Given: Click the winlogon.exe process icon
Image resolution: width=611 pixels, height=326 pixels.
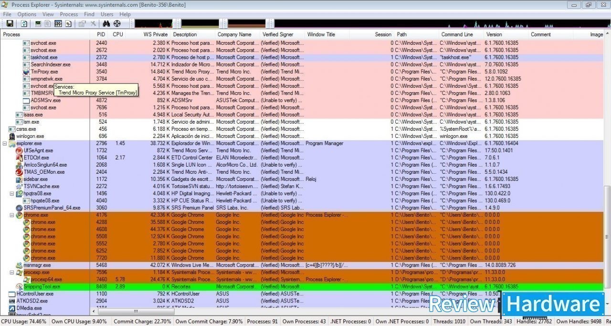Looking at the screenshot, I should pos(12,136).
